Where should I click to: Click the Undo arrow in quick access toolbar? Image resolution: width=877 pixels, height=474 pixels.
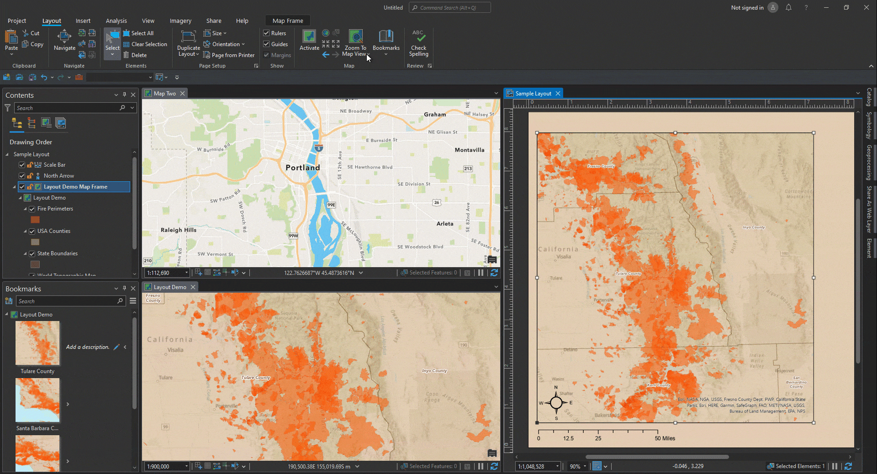pyautogui.click(x=44, y=77)
